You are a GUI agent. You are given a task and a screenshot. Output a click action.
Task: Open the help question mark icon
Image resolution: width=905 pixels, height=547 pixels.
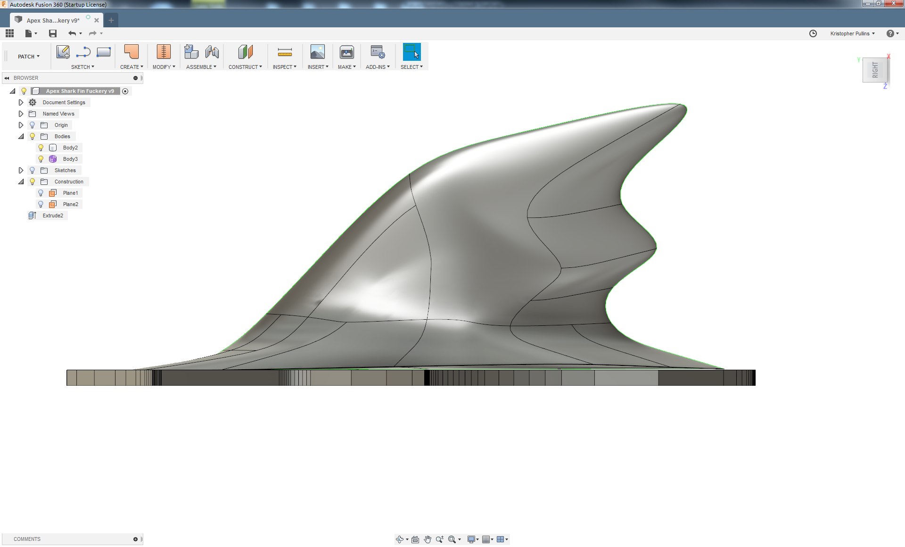(x=890, y=33)
